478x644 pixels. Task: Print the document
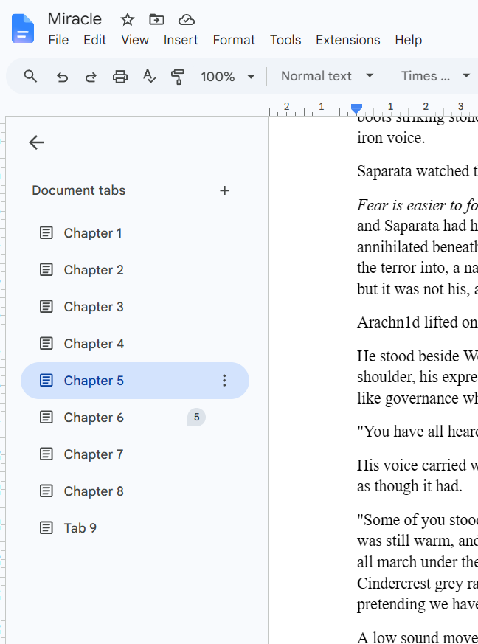(x=120, y=77)
